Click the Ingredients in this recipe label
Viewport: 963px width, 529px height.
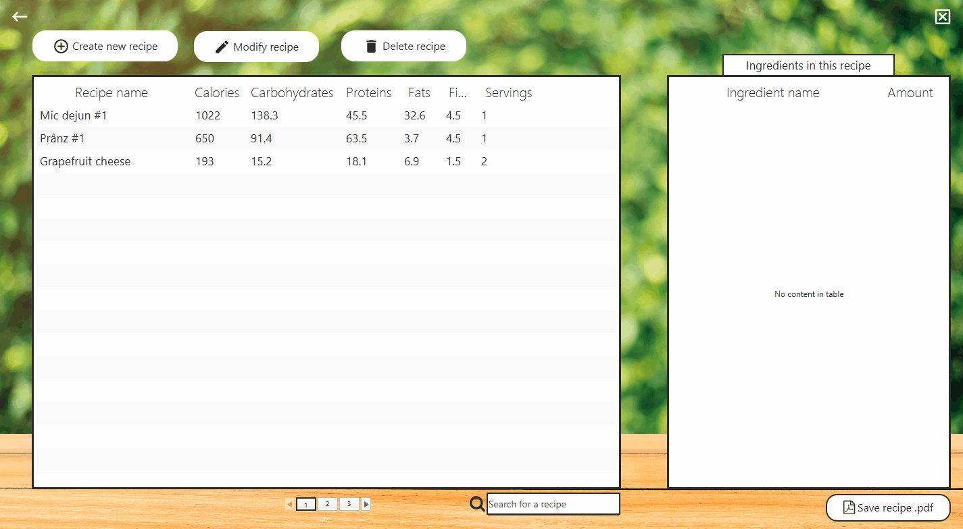coord(808,65)
